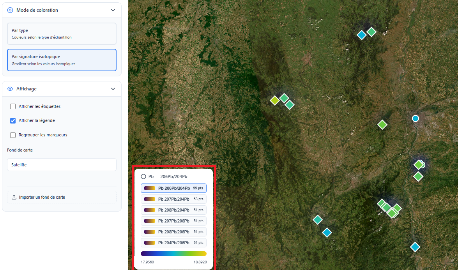Switch coloring mode to Par type
This screenshot has width=458, height=270.
[x=62, y=34]
